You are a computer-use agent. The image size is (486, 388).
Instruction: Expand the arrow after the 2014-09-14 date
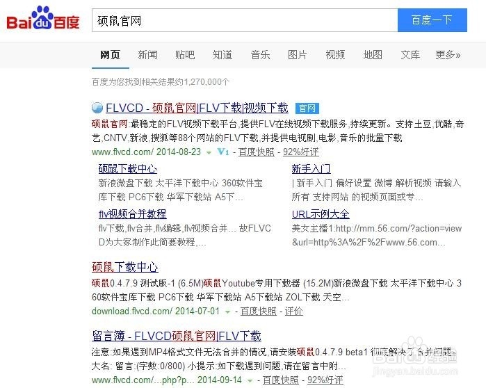(250, 380)
